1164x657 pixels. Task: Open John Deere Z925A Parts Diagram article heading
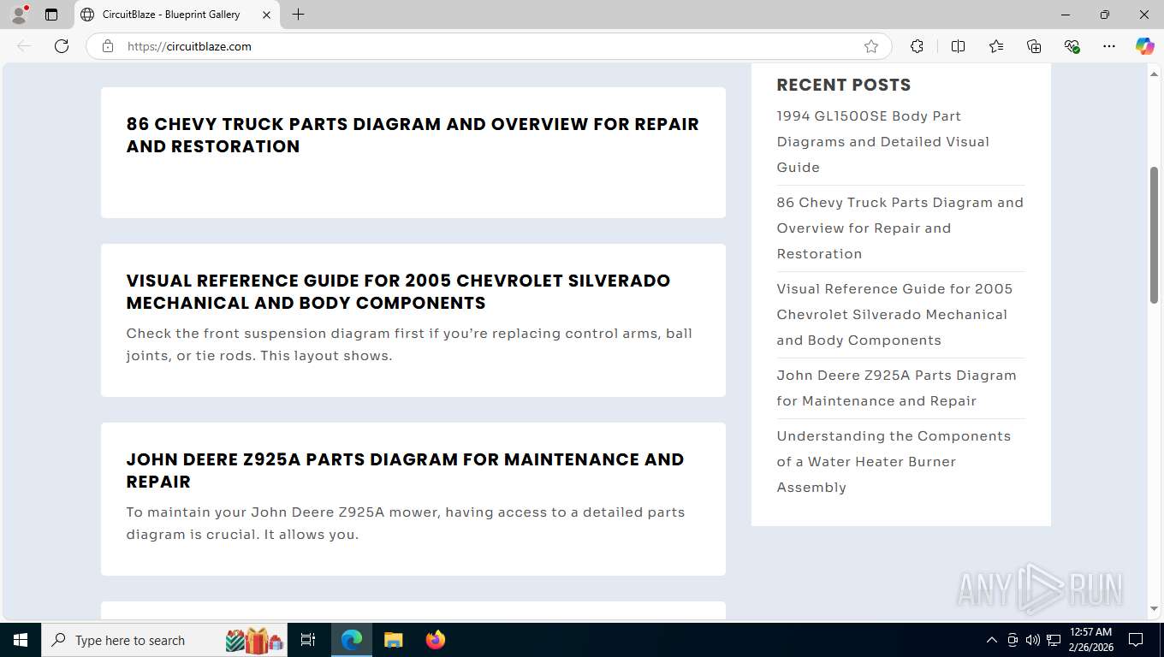tap(405, 471)
